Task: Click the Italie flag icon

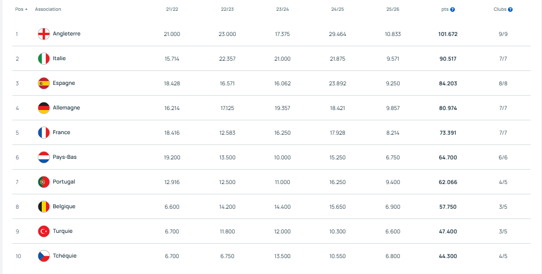Action: (44, 59)
